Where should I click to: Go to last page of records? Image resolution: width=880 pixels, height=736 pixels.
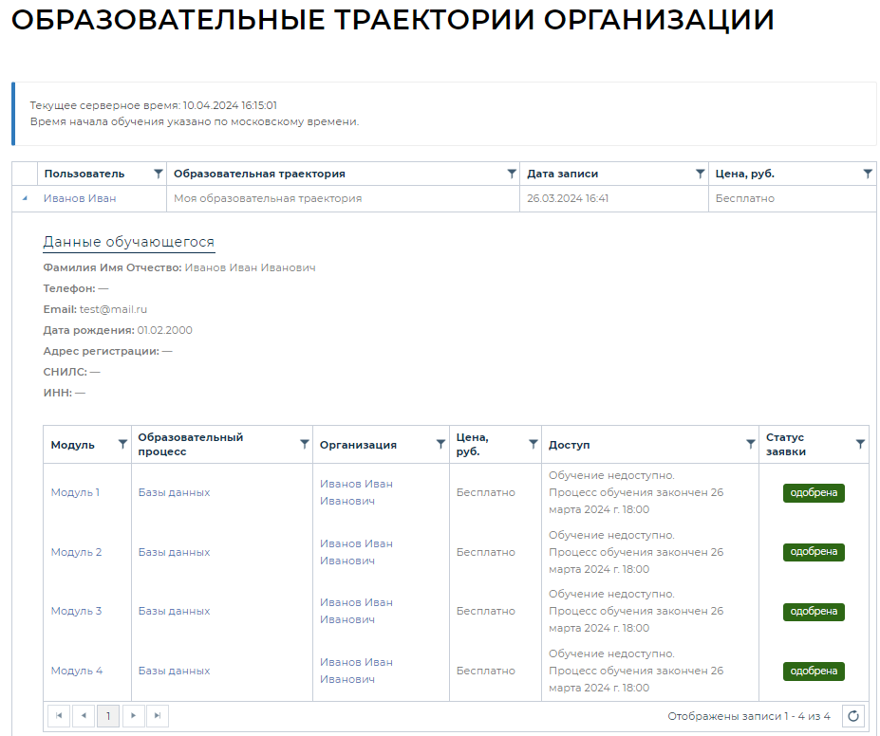[158, 716]
